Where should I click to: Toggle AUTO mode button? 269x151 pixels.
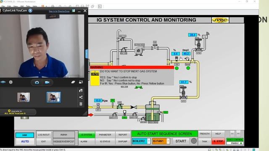[25, 141]
